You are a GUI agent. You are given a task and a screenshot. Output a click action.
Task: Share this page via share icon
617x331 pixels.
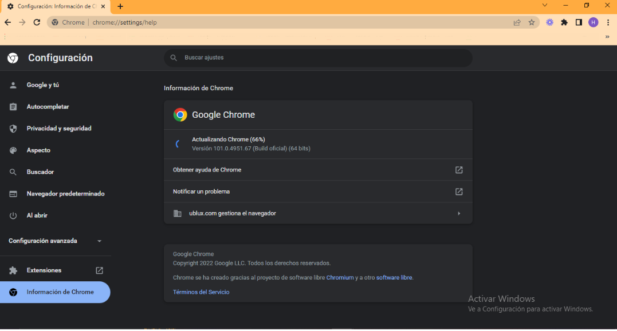click(517, 22)
